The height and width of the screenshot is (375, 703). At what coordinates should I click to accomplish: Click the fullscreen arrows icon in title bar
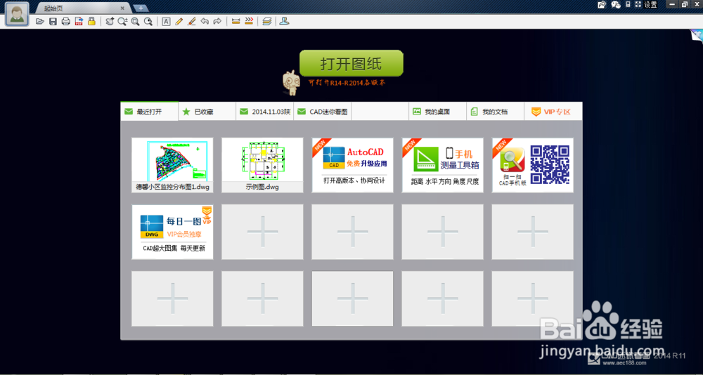[638, 4]
